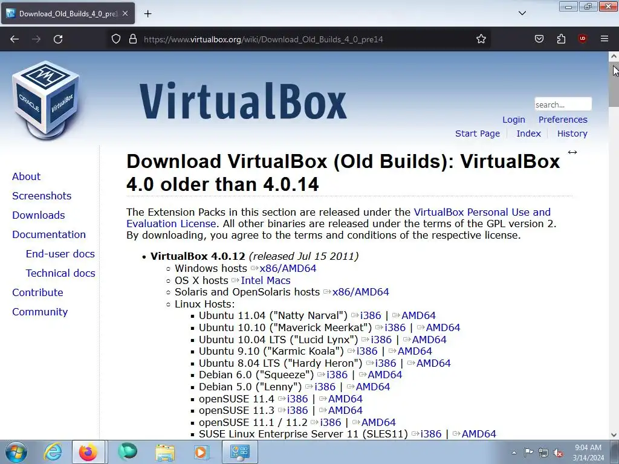Image resolution: width=619 pixels, height=464 pixels.
Task: Download openSUSE 11.1 / 11.2 i386
Action: [x=331, y=422]
